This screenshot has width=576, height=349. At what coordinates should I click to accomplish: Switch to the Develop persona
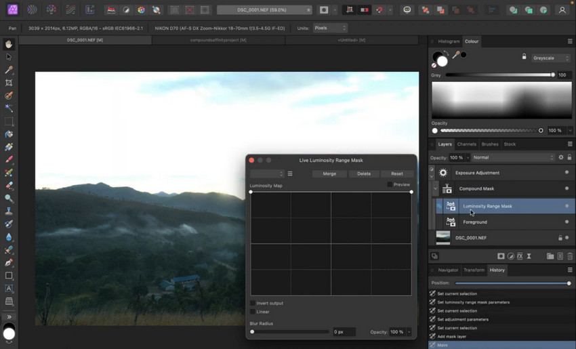point(51,10)
